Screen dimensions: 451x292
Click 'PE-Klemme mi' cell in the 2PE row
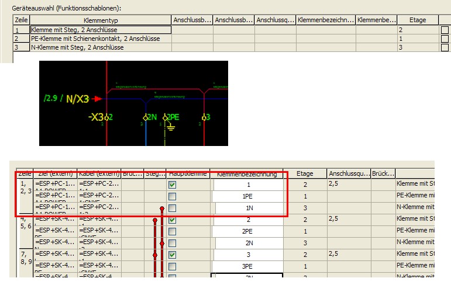tap(415, 231)
